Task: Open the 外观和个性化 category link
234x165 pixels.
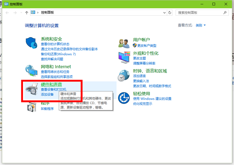Action: 145,53
